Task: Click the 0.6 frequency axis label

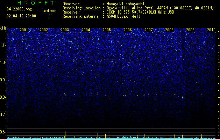Action: pyautogui.click(x=3, y=132)
